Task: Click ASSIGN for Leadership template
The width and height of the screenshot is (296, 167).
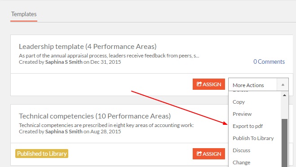Action: (x=209, y=84)
